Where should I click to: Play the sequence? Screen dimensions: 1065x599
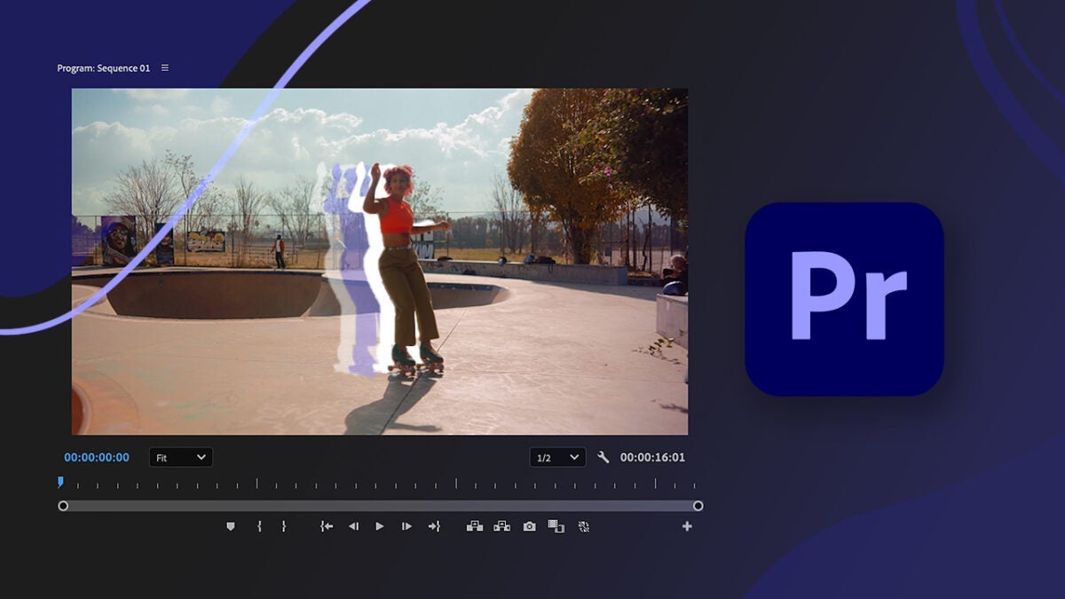380,526
